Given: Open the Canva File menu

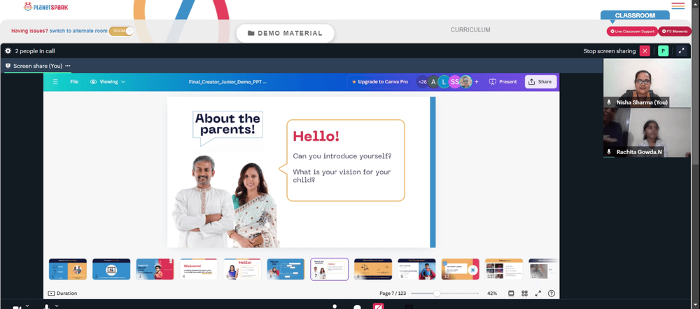Looking at the screenshot, I should click(74, 82).
